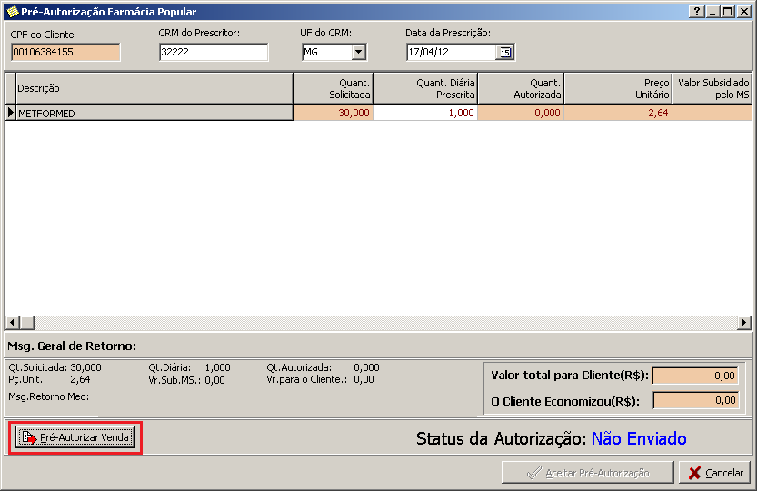757x491 pixels.
Task: Click the Valor Subsidiado pelo MS column header
Action: 712,88
